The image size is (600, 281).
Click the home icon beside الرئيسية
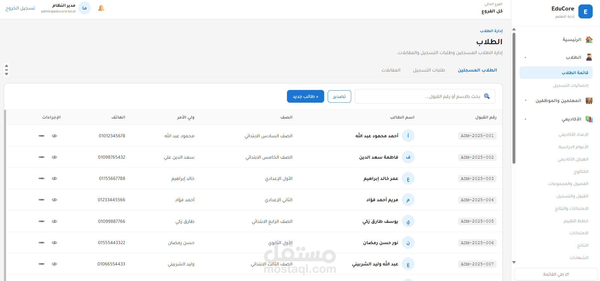pos(589,39)
